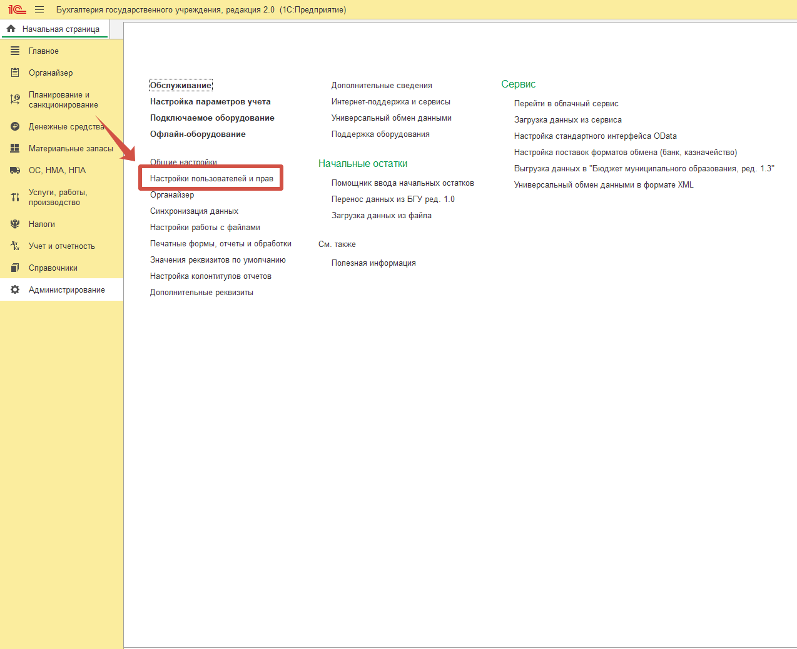This screenshot has height=649, width=797.
Task: Click the Главное section list icon
Action: 15,51
